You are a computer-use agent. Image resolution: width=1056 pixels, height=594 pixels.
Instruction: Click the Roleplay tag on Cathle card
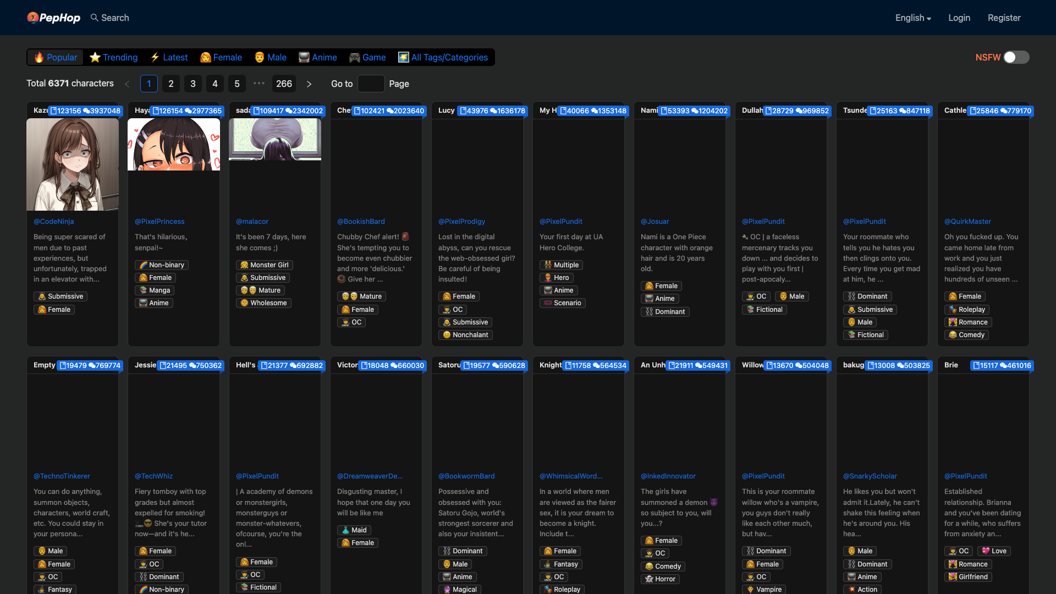(x=967, y=310)
